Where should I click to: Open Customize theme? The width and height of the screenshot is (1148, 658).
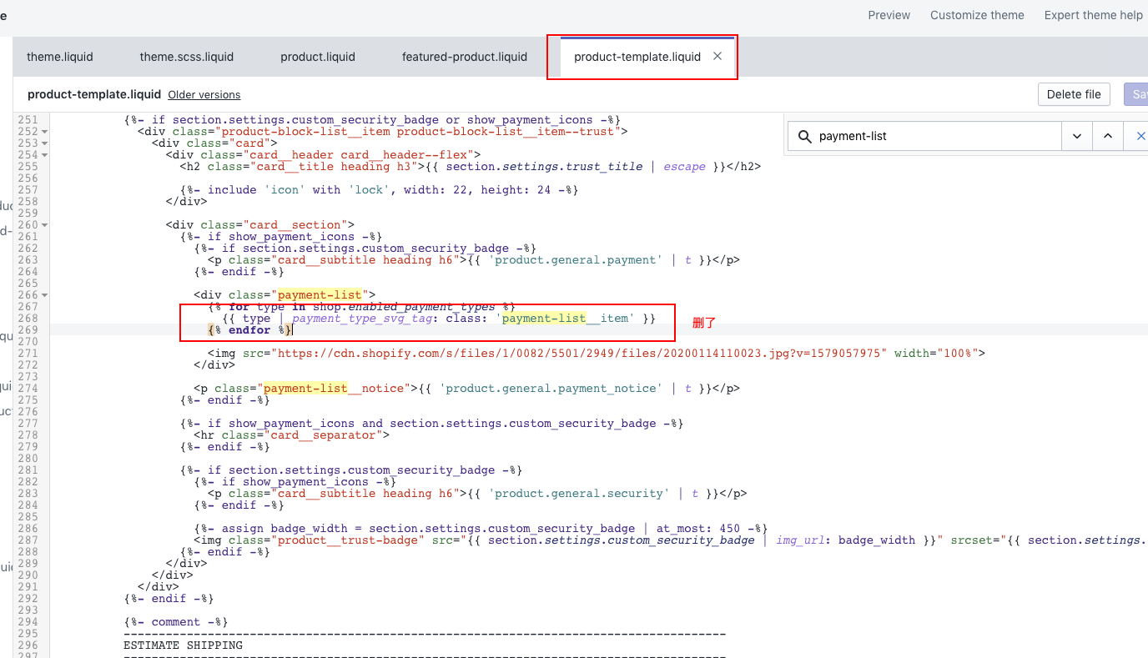[977, 15]
